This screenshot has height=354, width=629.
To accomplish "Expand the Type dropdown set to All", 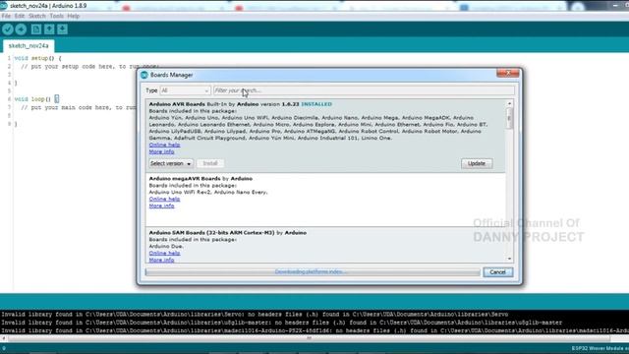I will pos(185,90).
